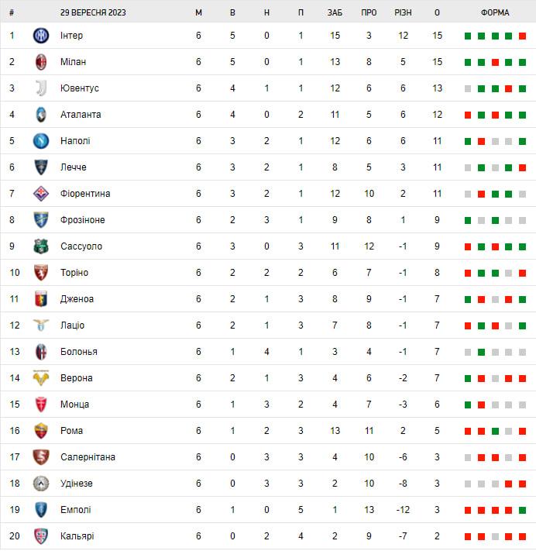Click the Roma club crest icon
This screenshot has width=536, height=551.
(x=41, y=431)
